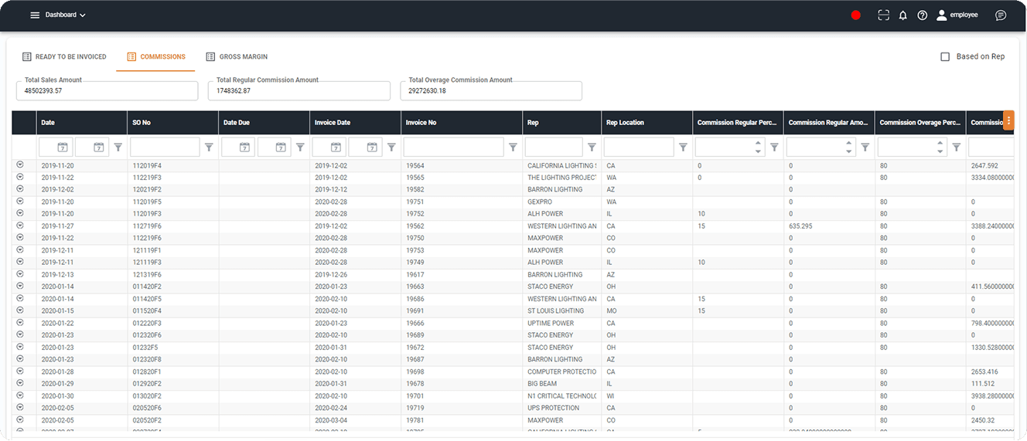
Task: Enable the Based on Rep checkbox
Action: (945, 56)
